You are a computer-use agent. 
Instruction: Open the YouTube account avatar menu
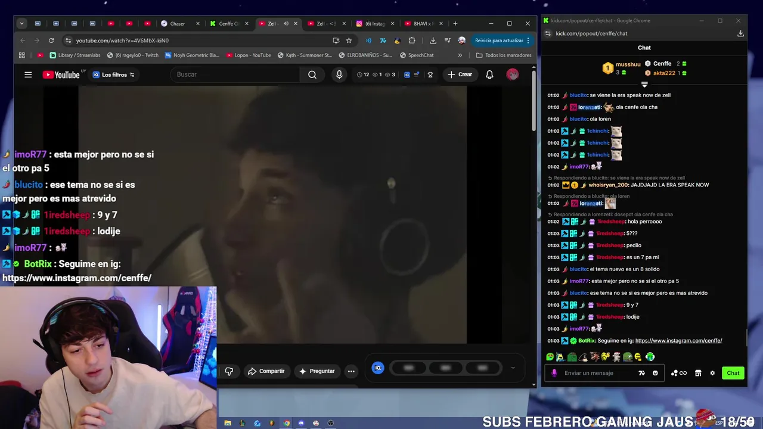pos(513,74)
